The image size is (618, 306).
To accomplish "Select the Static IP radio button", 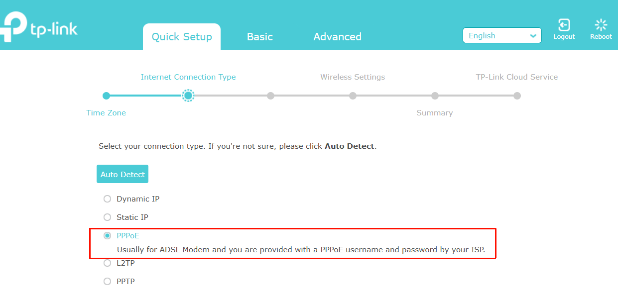I will coord(107,217).
